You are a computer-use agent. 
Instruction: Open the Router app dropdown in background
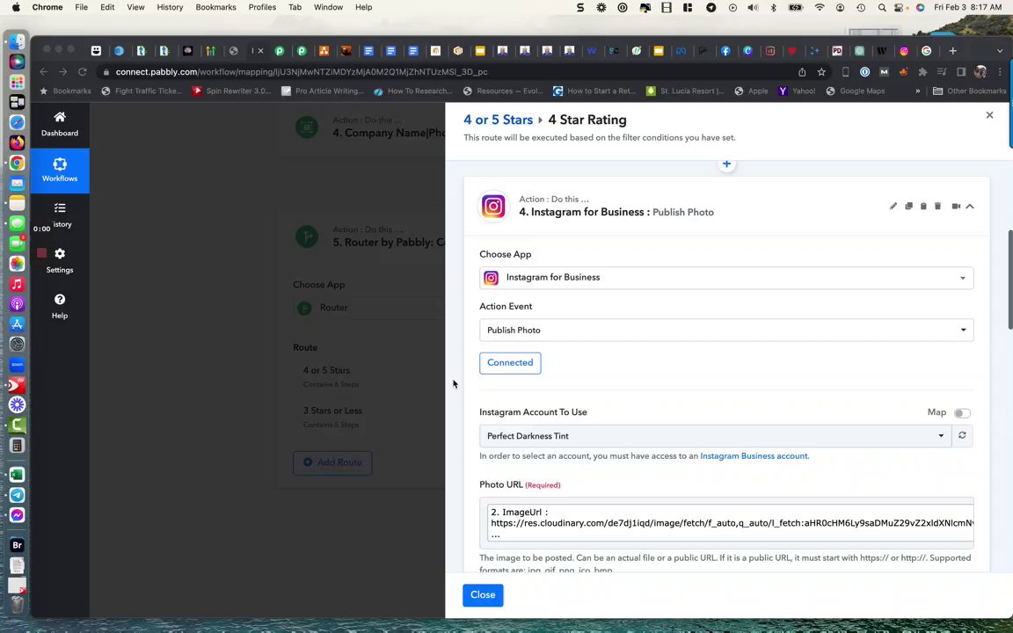coord(368,308)
